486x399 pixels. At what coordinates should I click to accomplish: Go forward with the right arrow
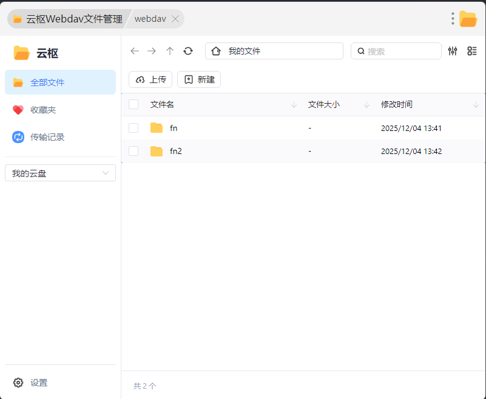(x=152, y=51)
